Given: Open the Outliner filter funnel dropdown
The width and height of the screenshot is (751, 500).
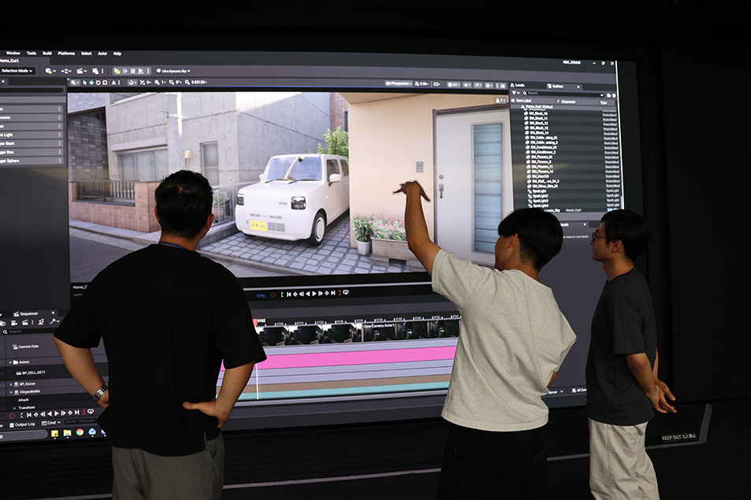Looking at the screenshot, I should coord(515,93).
